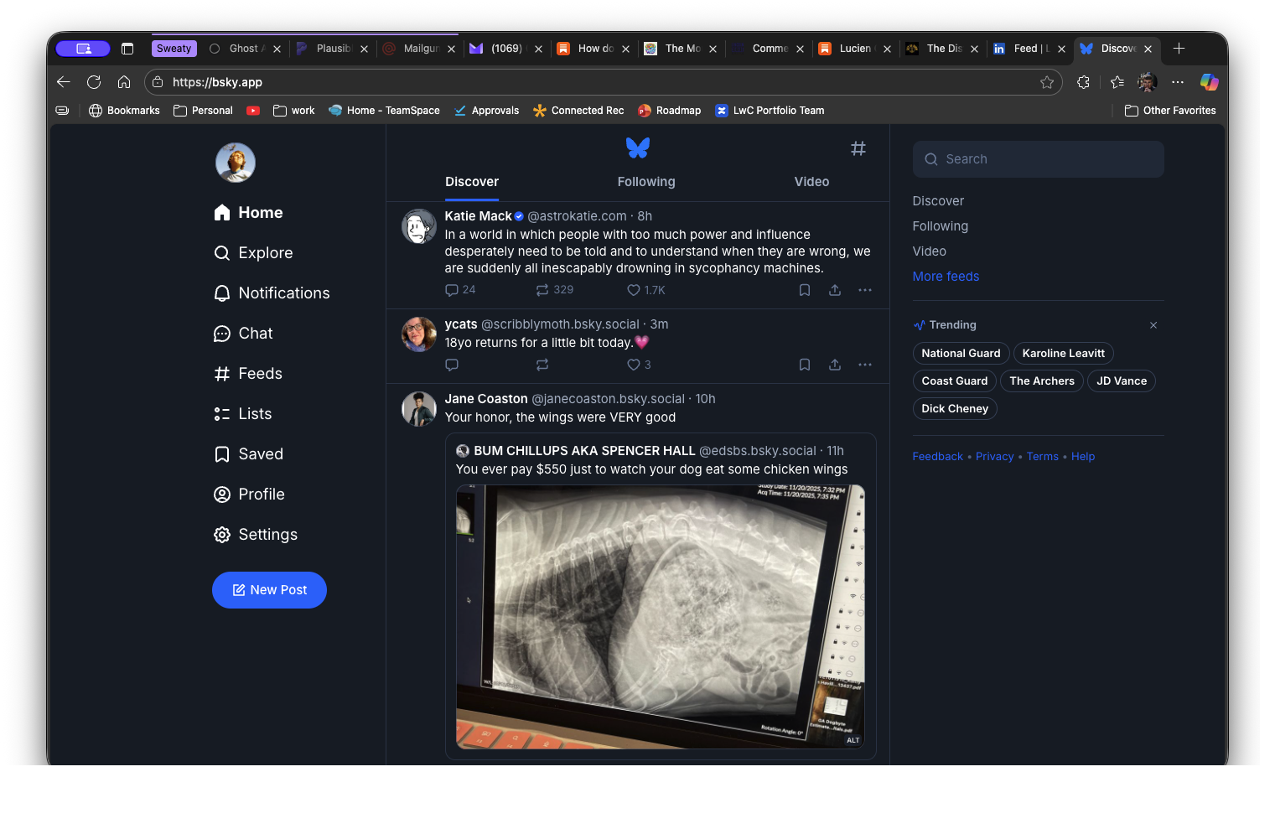Open Copilot icon in browser toolbar
The width and height of the screenshot is (1275, 834).
click(1209, 82)
